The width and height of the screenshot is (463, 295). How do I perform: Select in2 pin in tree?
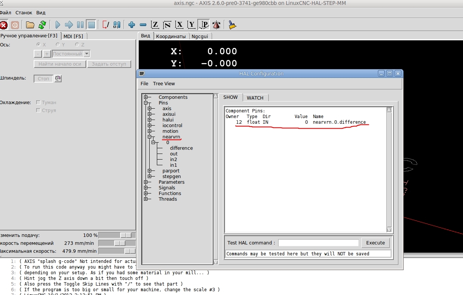[x=173, y=160]
